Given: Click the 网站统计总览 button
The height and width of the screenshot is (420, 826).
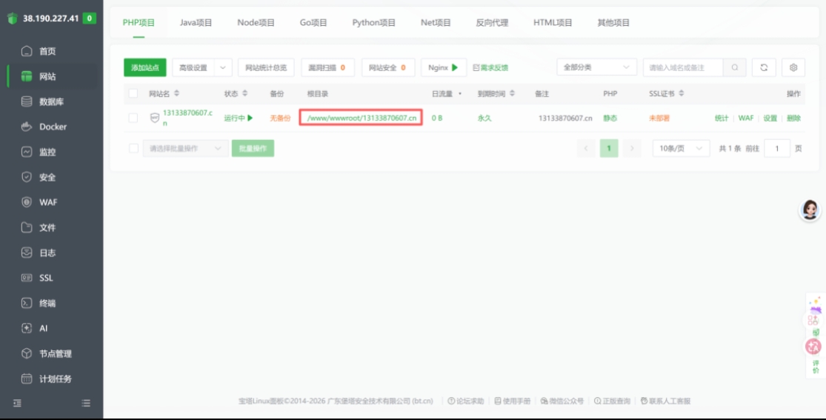Looking at the screenshot, I should (266, 67).
